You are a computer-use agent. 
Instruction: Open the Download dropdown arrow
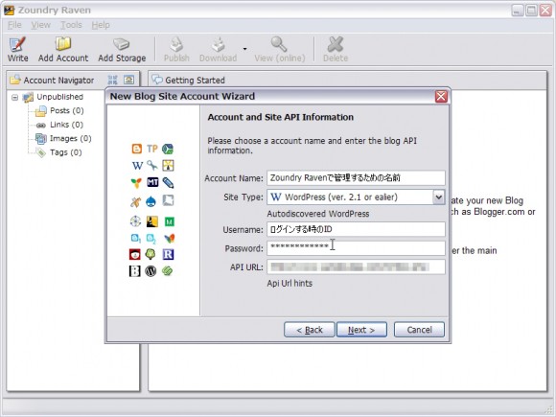pos(245,49)
